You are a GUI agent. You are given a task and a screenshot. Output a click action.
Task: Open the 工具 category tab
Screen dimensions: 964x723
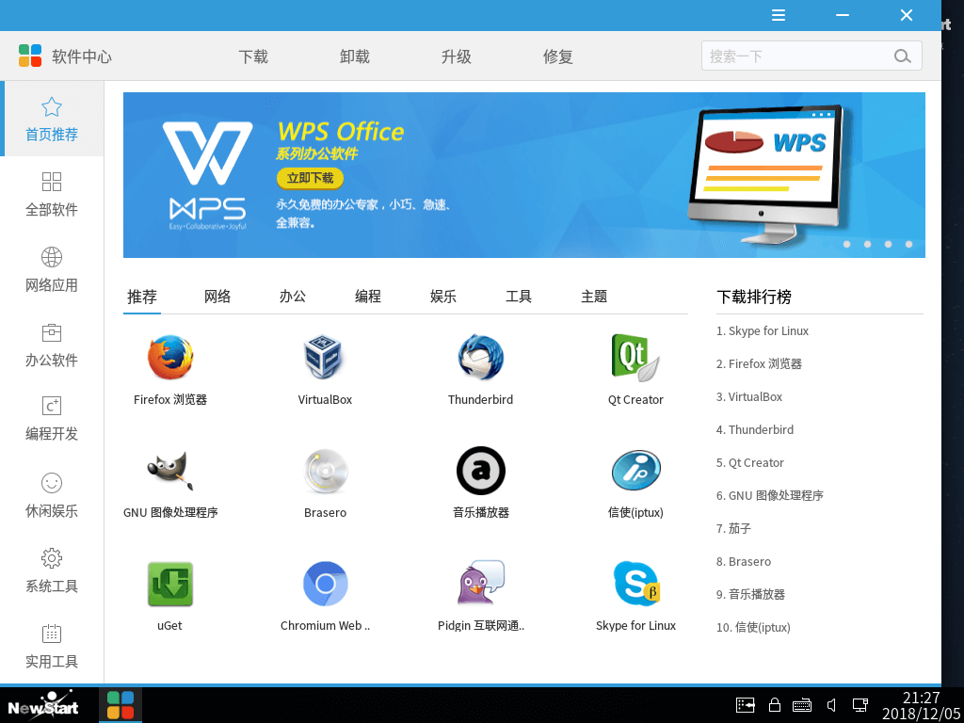[519, 297]
